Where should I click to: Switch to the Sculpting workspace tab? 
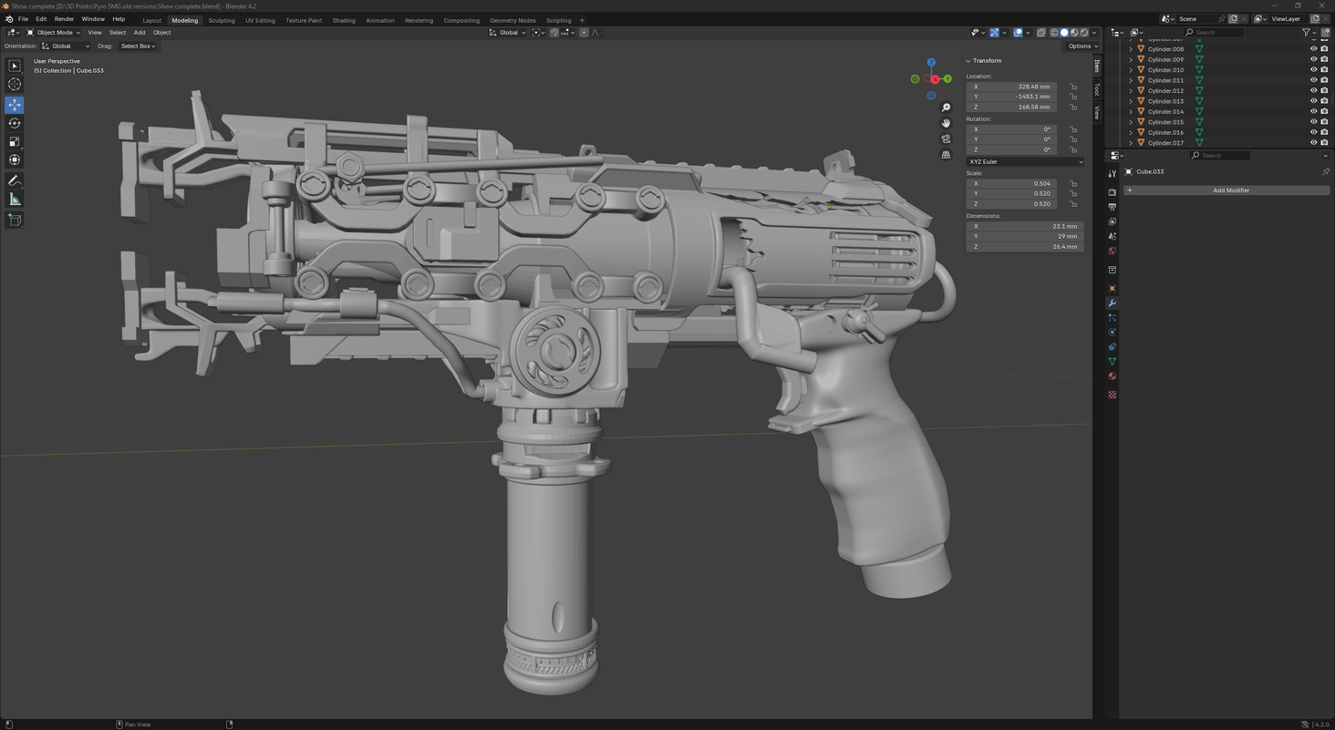coord(221,20)
